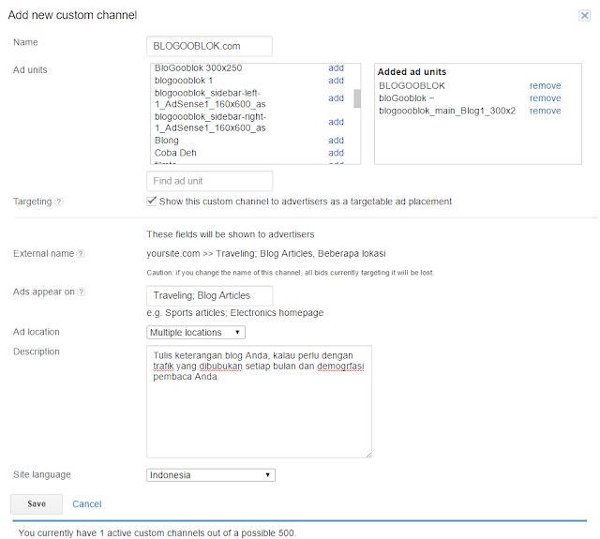Add the Coba Deh ad unit
The image size is (600, 539).
(x=336, y=153)
